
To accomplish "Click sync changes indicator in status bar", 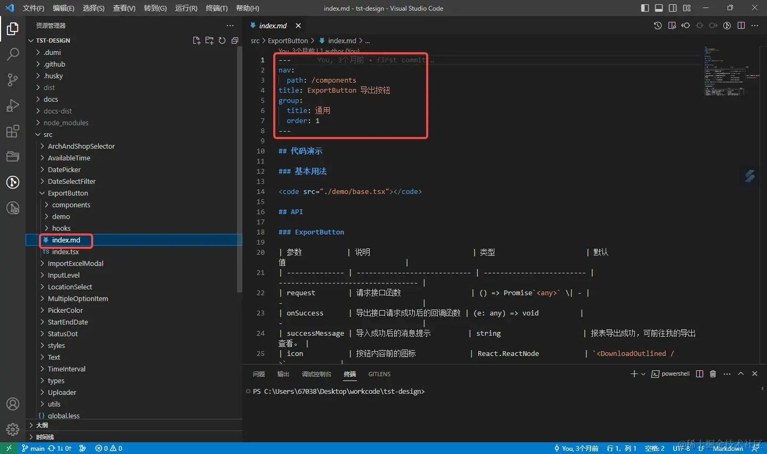I will (60, 448).
